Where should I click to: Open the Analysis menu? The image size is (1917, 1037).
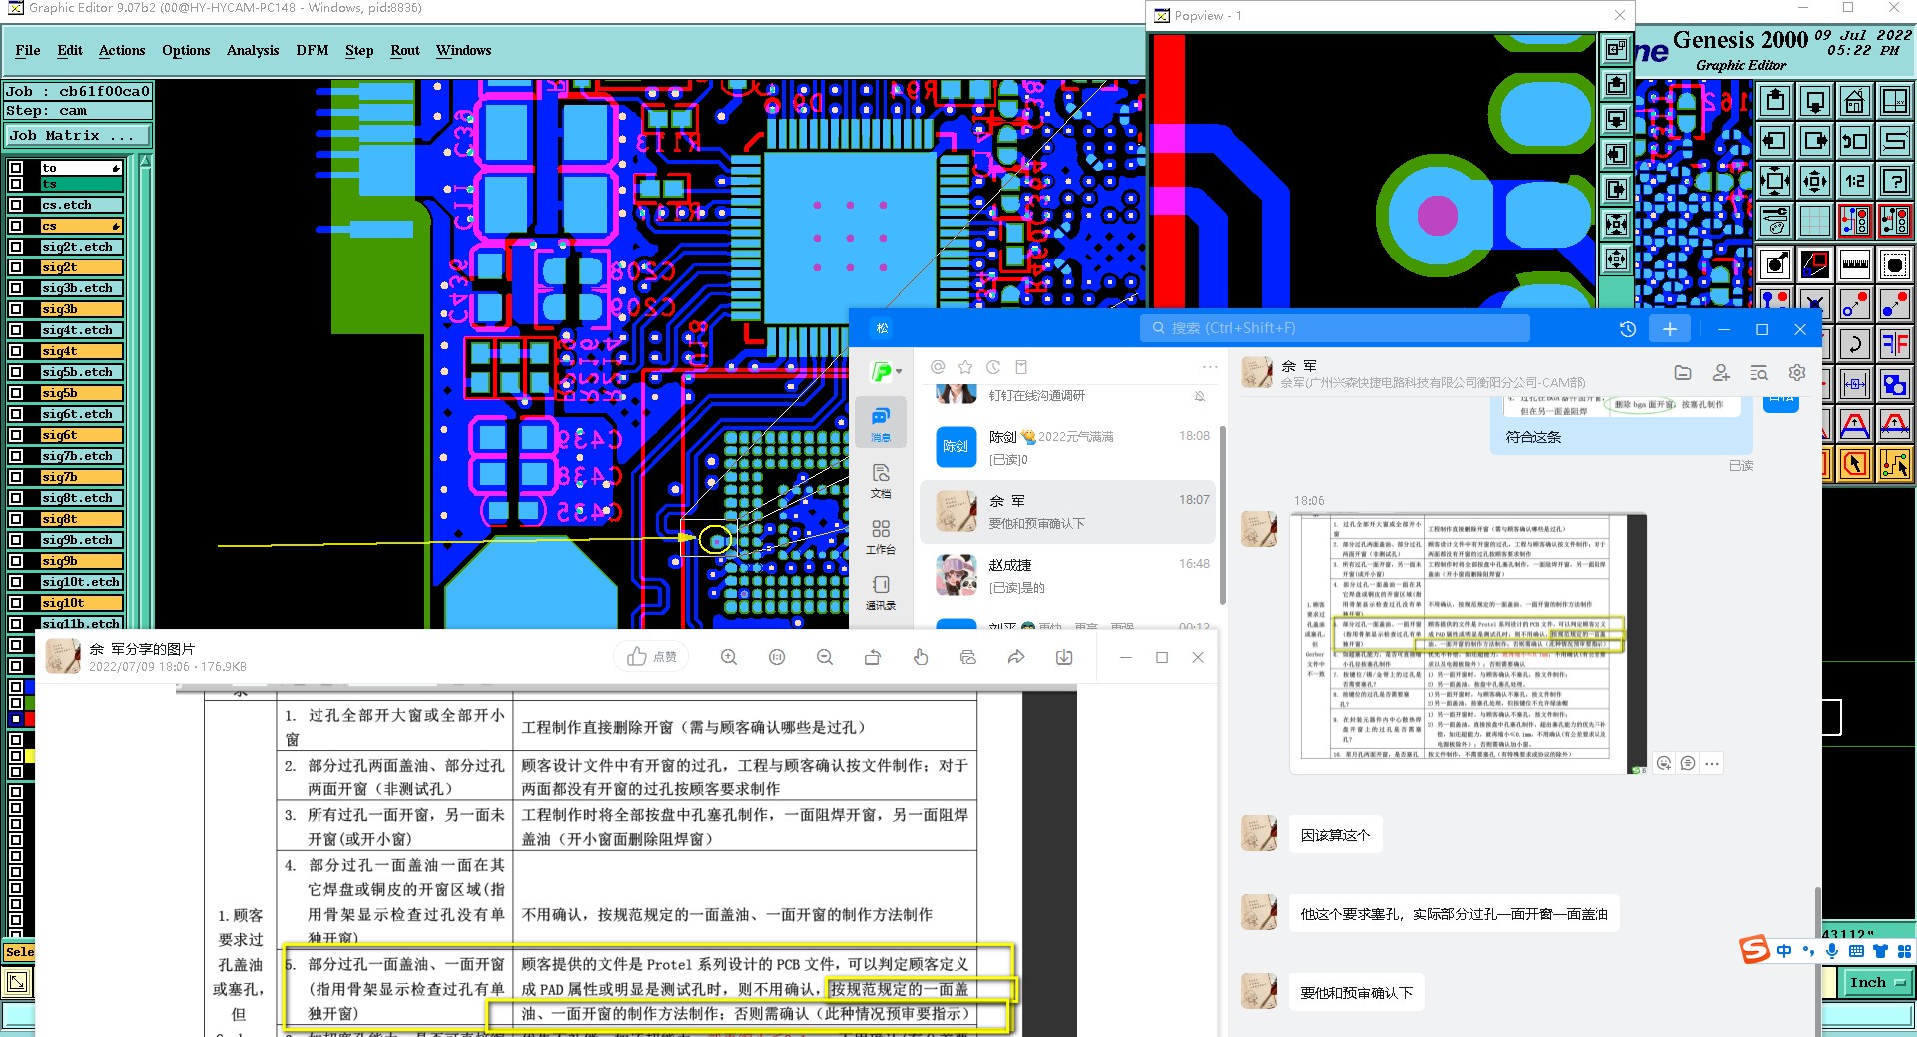(253, 50)
